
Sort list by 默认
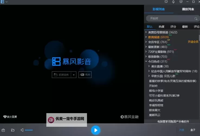tap(150, 27)
